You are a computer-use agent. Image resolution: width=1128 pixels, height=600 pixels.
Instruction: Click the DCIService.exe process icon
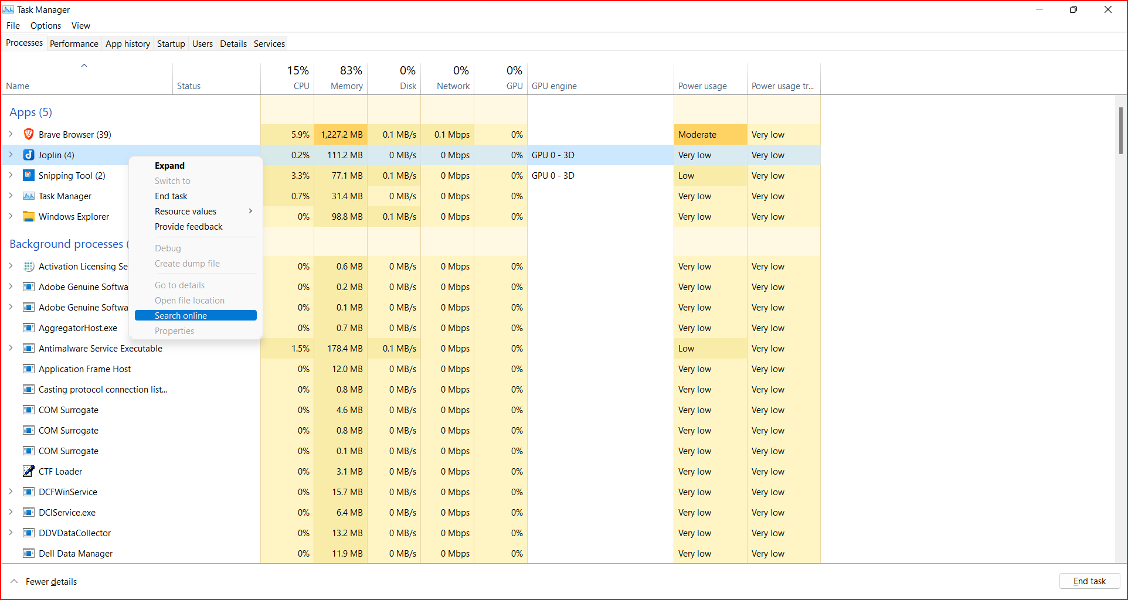[x=28, y=512]
